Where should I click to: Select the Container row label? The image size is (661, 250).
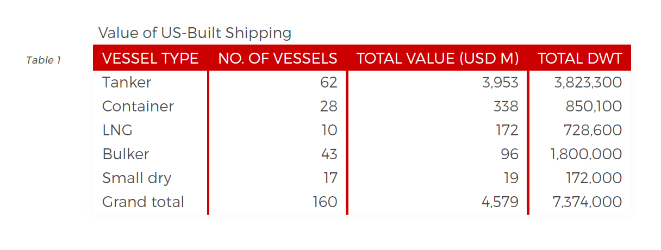click(x=138, y=107)
